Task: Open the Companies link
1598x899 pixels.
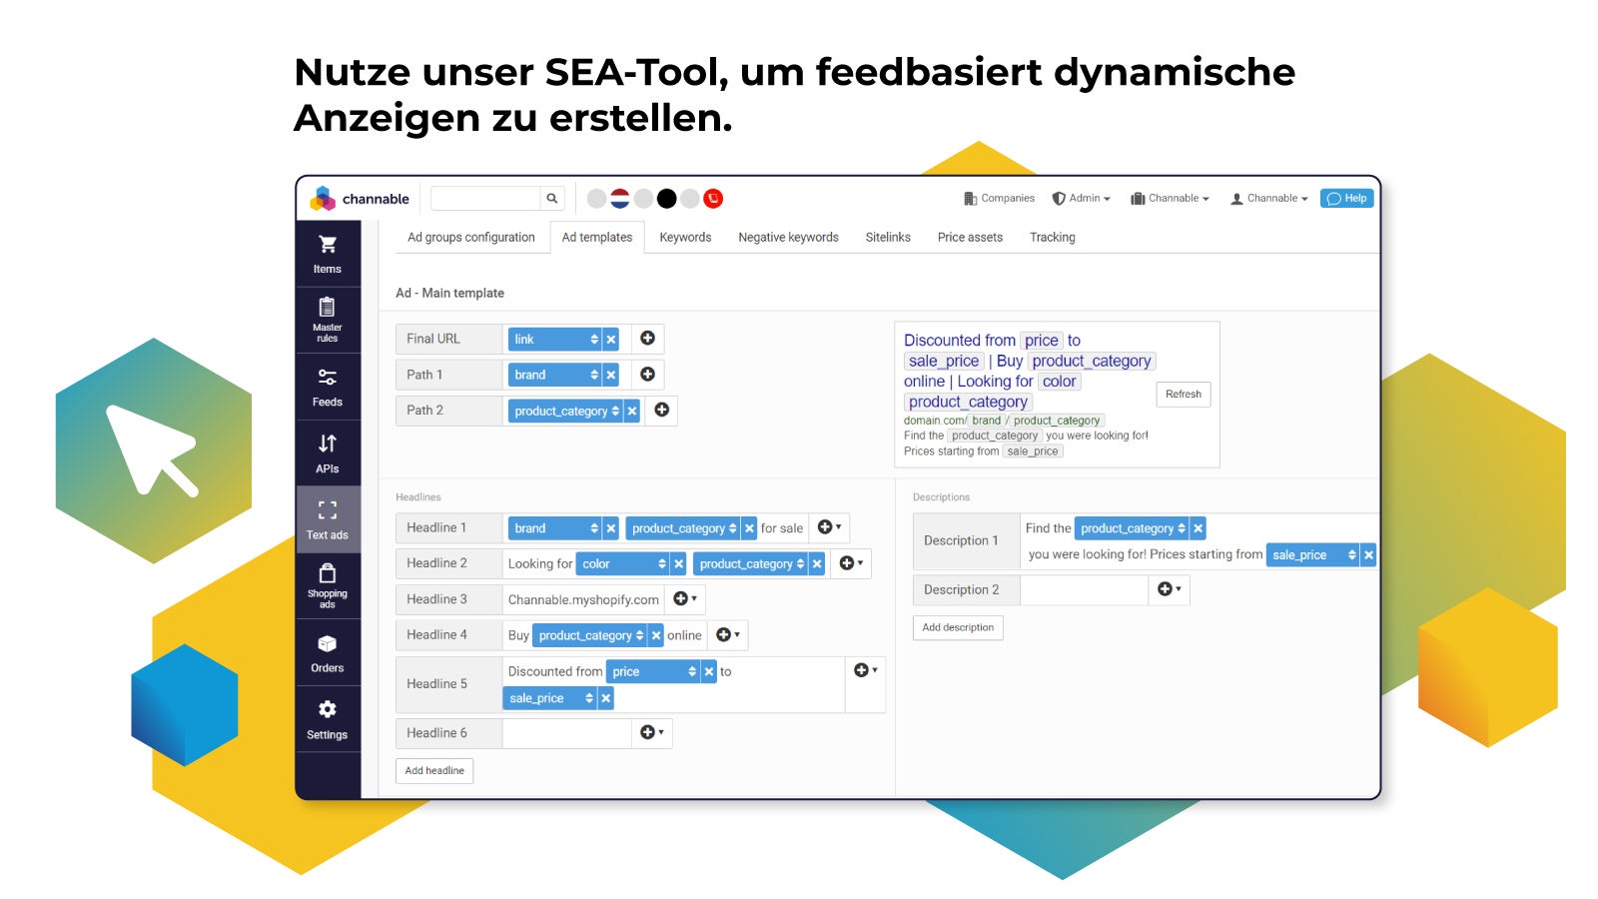Action: coord(999,199)
